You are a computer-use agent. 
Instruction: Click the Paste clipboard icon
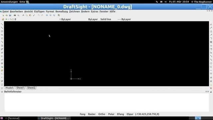coord(30,15)
